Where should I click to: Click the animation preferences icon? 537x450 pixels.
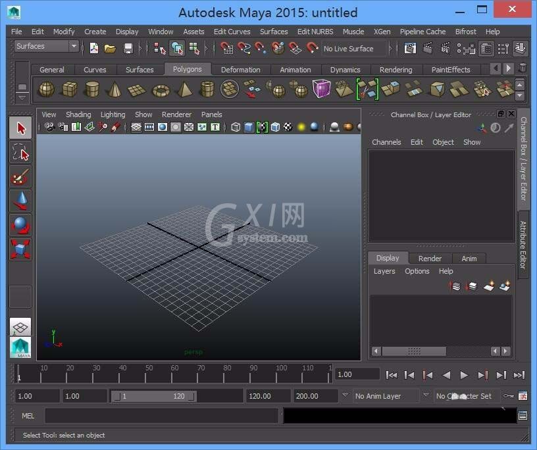point(523,396)
